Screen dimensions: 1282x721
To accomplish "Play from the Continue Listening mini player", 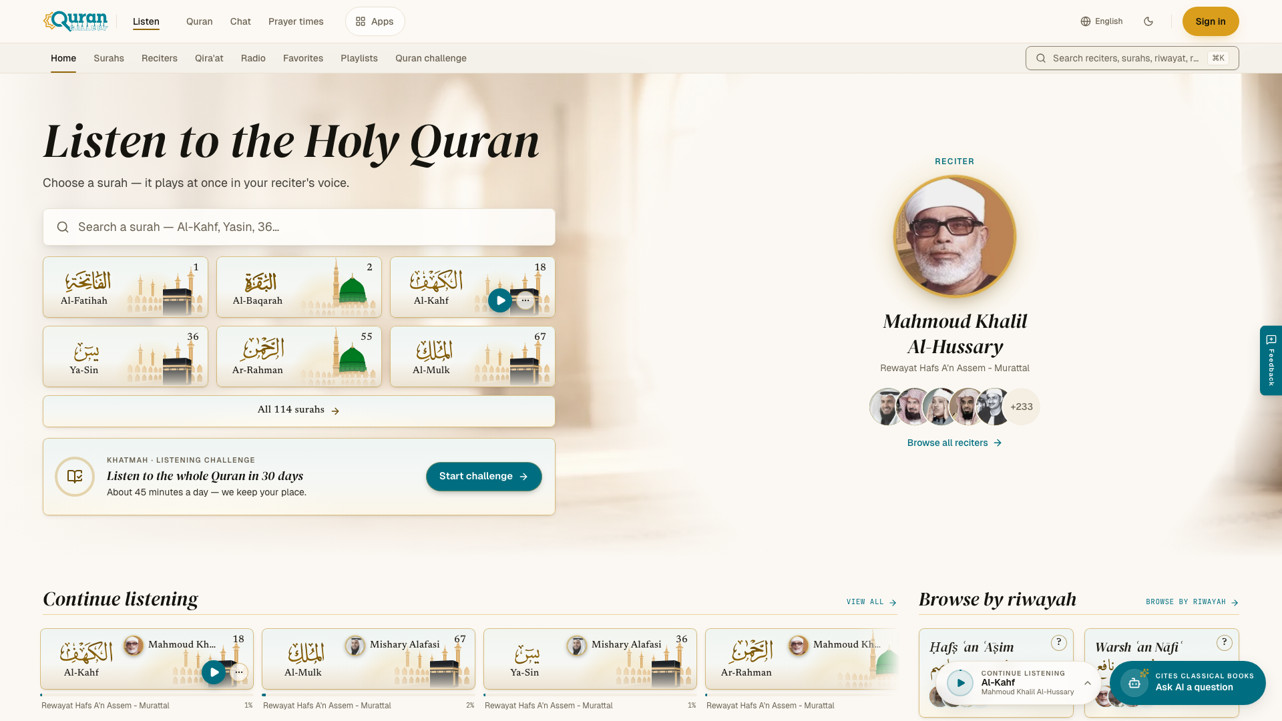I will (960, 683).
